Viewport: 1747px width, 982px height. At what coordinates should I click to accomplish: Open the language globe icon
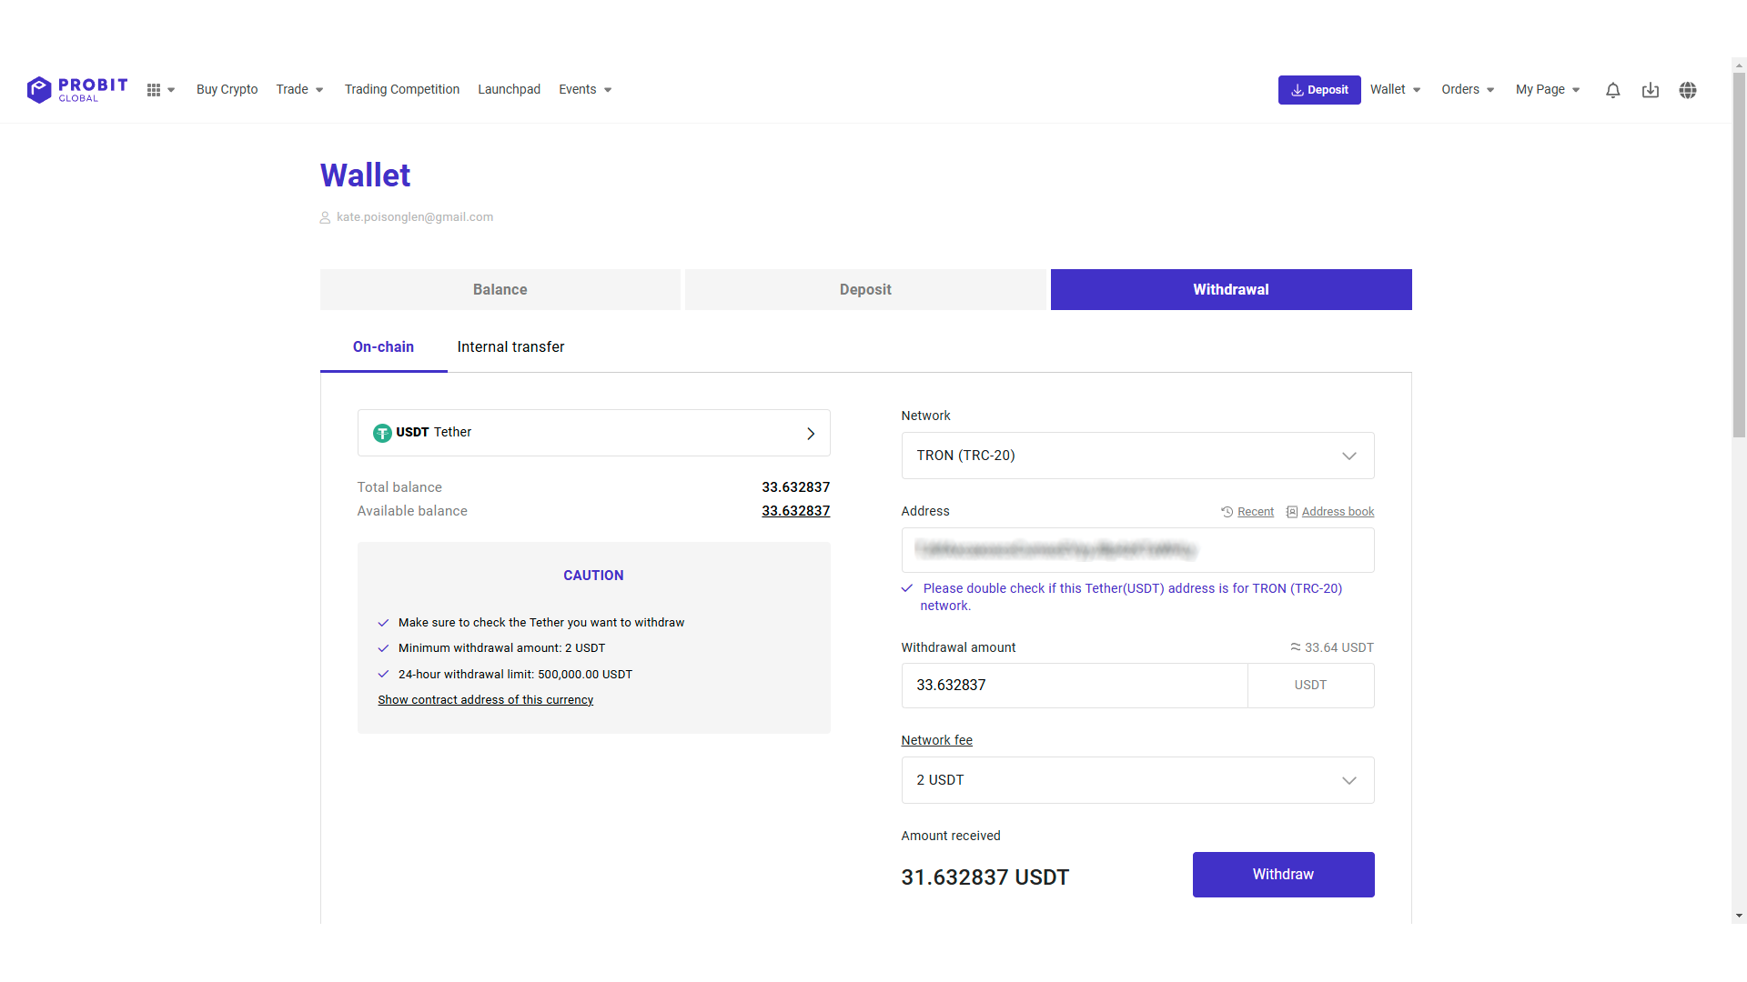[x=1687, y=90]
